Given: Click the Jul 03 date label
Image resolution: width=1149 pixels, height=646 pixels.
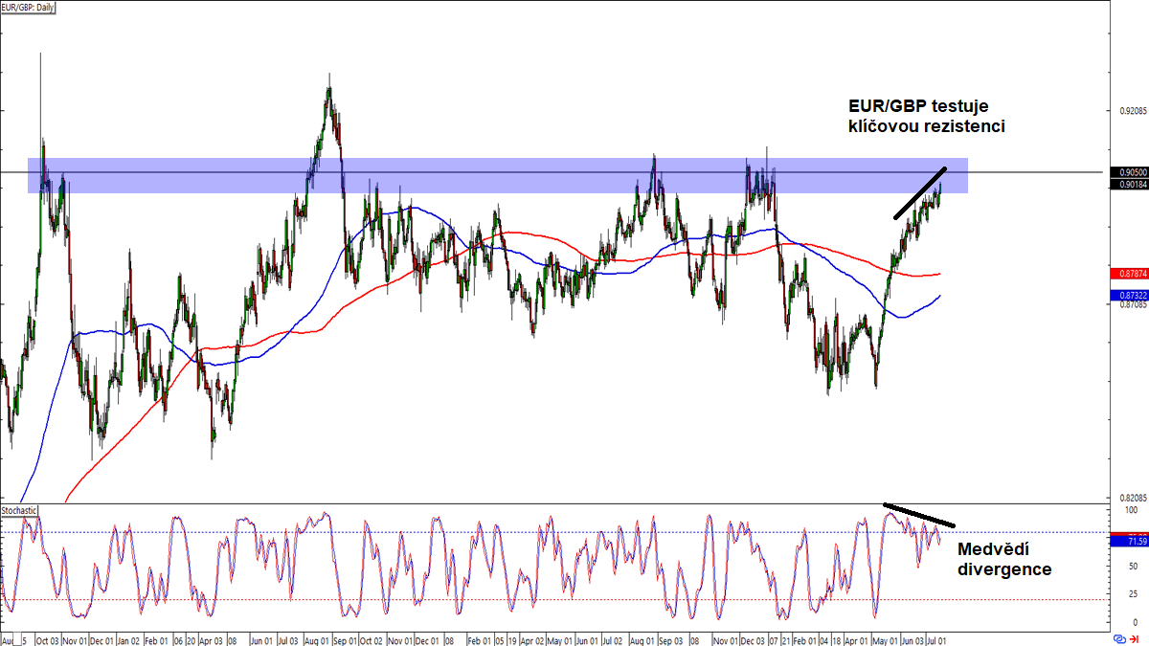Looking at the screenshot, I should (x=288, y=639).
